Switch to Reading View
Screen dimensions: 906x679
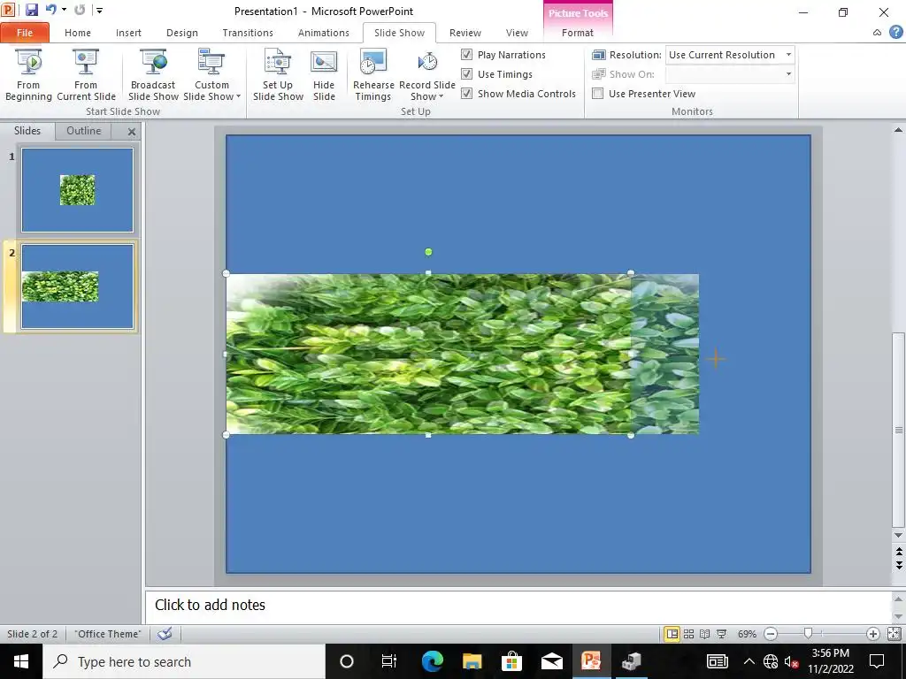tap(705, 634)
